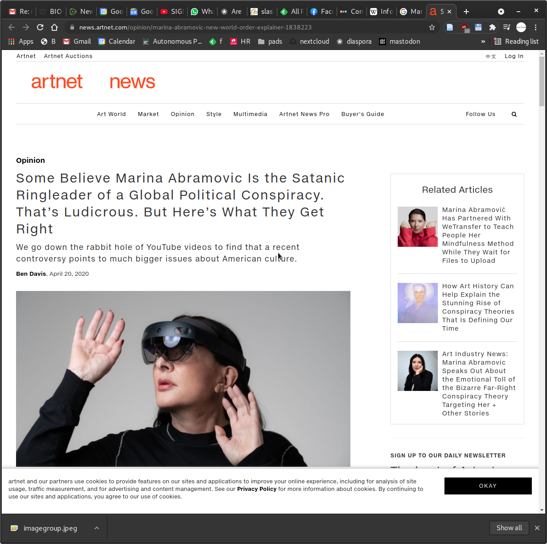
Task: Click OKAY to accept cookies
Action: click(488, 486)
